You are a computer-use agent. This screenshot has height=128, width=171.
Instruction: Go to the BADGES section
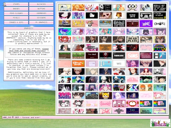tap(16, 9)
